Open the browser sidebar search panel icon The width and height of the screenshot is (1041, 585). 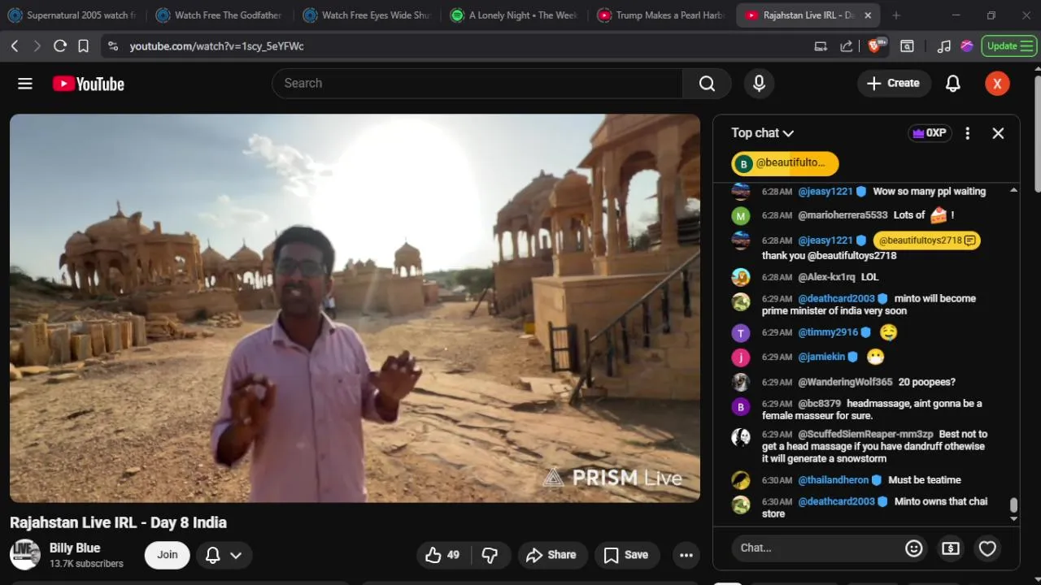point(907,46)
